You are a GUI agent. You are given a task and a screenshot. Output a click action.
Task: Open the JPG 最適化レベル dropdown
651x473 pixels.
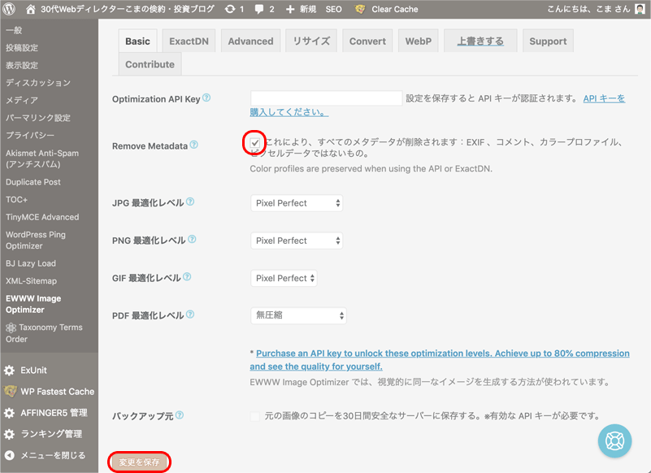pyautogui.click(x=297, y=203)
